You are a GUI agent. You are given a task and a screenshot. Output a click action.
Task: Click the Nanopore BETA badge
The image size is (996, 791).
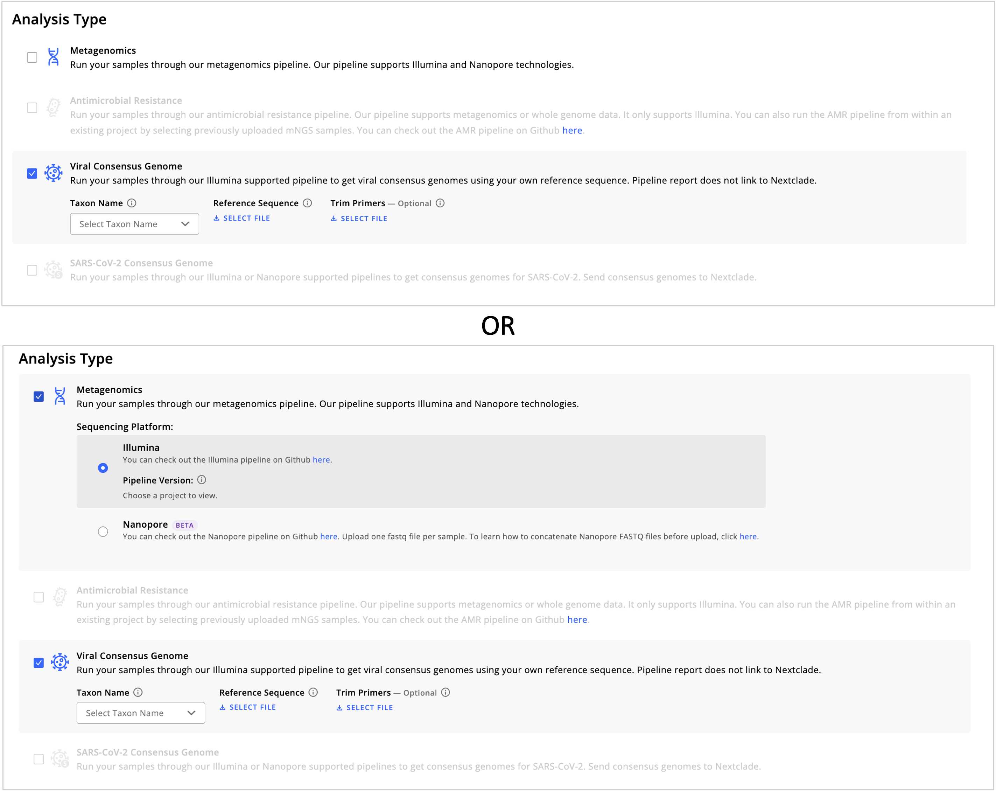pyautogui.click(x=184, y=525)
